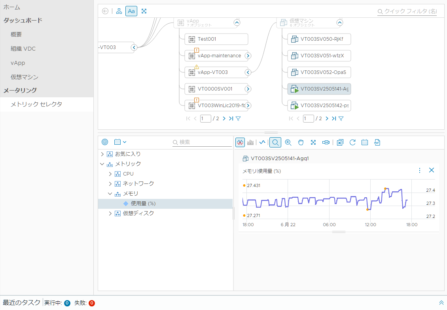Click the export to PDF icon
Image resolution: width=447 pixels, height=310 pixels.
377,142
